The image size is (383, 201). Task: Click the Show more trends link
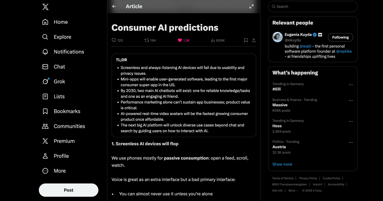tap(282, 164)
